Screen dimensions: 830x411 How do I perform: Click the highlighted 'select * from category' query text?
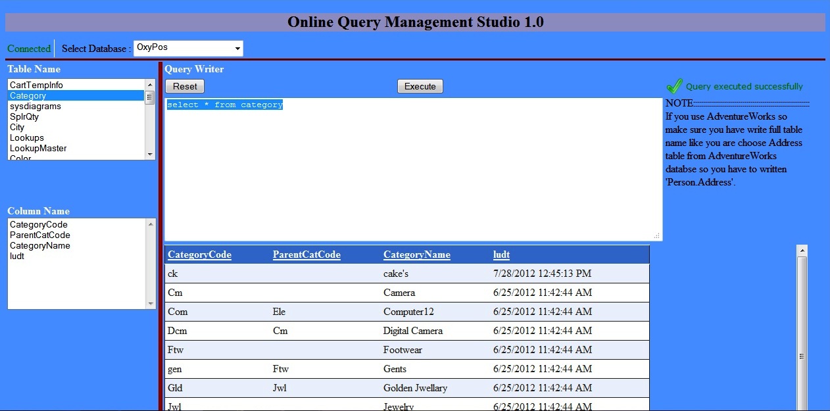coord(225,105)
